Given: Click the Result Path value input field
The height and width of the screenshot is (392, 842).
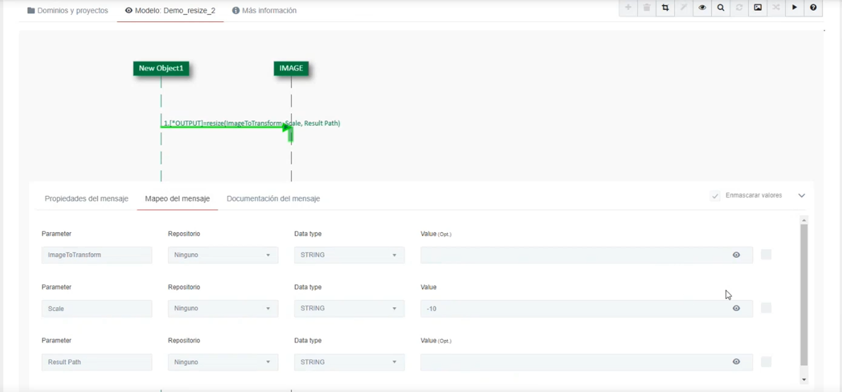Looking at the screenshot, I should point(573,362).
